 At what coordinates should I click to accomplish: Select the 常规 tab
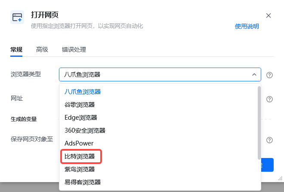click(16, 50)
